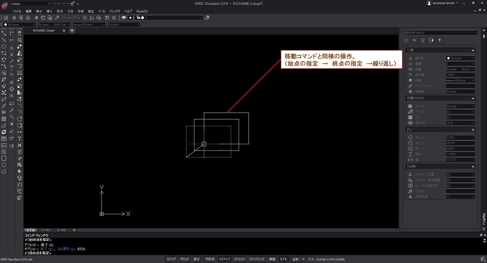
Task: Select the Hatch fill tool
Action: click(x=4, y=119)
